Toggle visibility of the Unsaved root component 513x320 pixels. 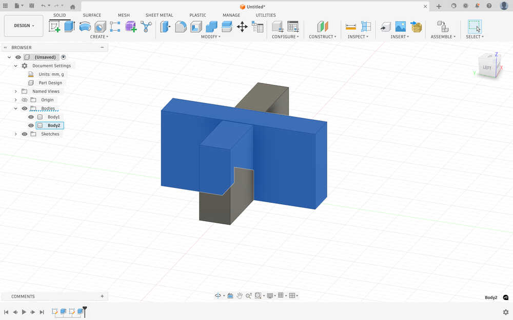coord(18,57)
